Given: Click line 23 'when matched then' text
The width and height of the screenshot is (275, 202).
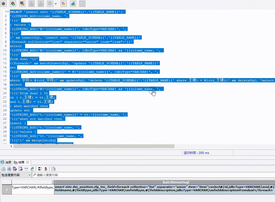Looking at the screenshot, I should click(x=31, y=106).
